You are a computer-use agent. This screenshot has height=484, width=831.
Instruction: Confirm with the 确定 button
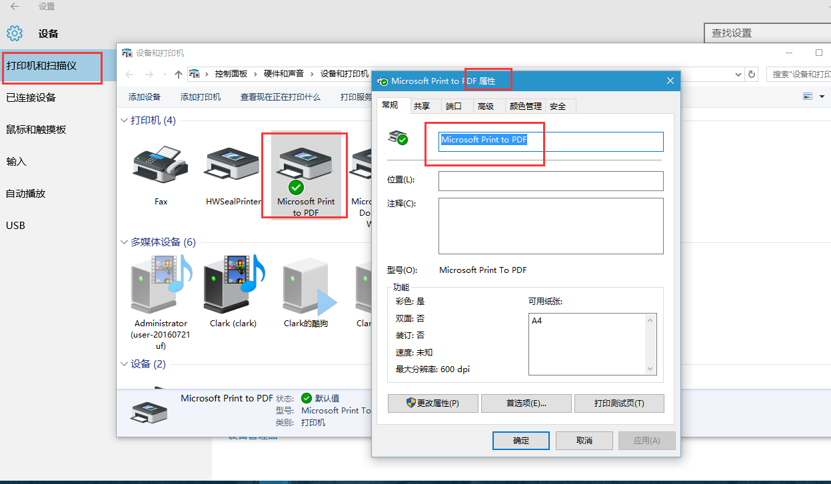point(521,441)
